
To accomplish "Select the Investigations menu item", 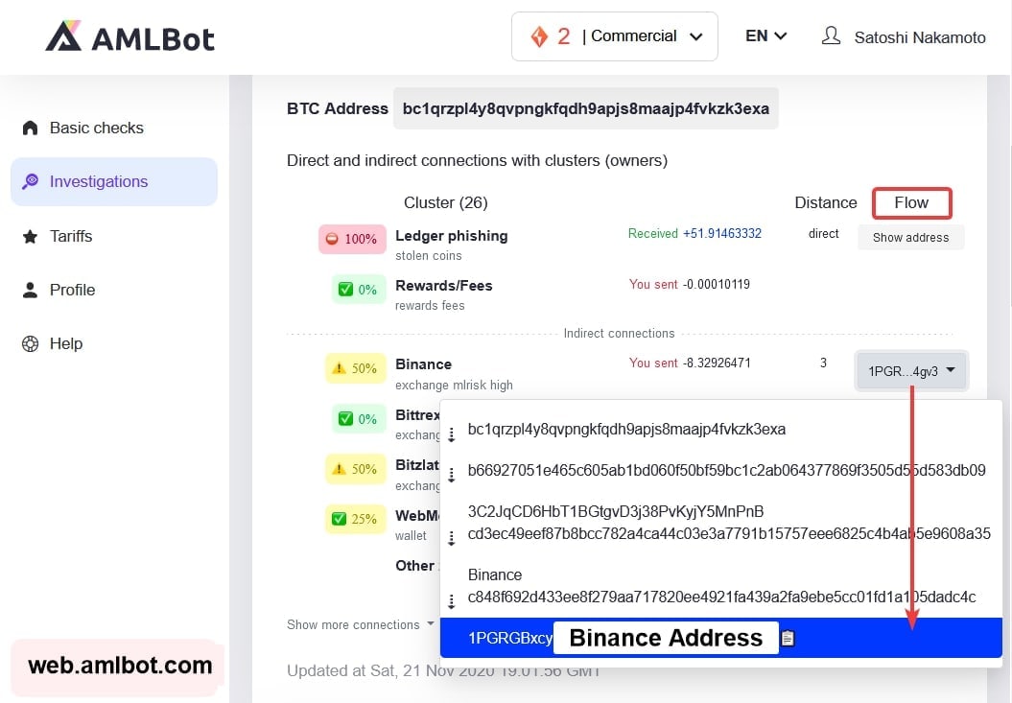I will [x=114, y=181].
